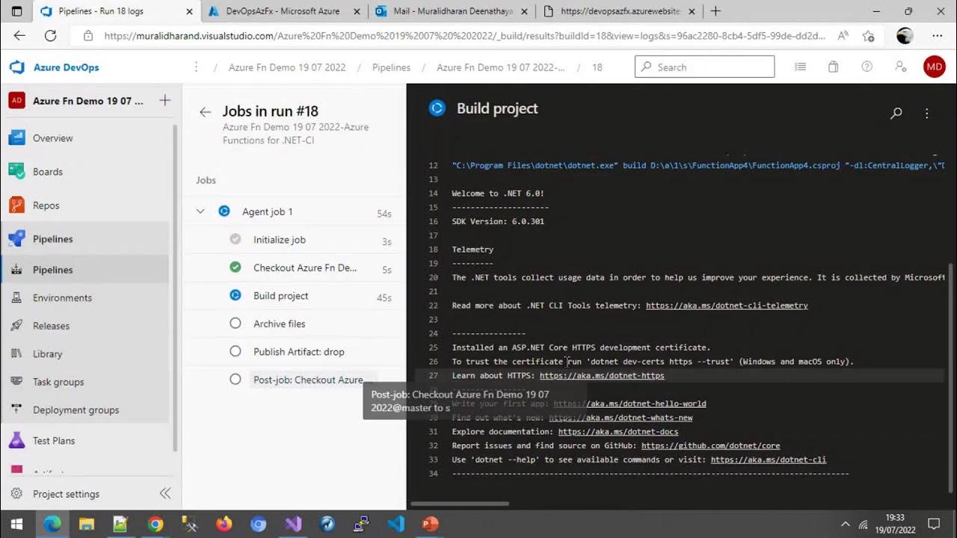Click breadcrumb run number 18
Screen dimensions: 957x538
point(597,67)
